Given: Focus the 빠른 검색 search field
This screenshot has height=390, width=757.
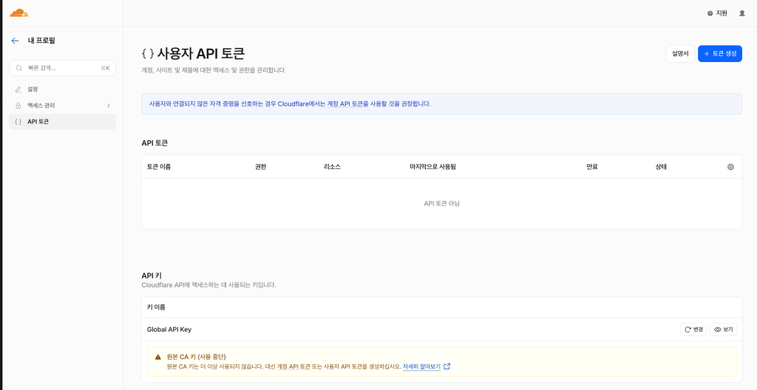Looking at the screenshot, I should tap(63, 68).
